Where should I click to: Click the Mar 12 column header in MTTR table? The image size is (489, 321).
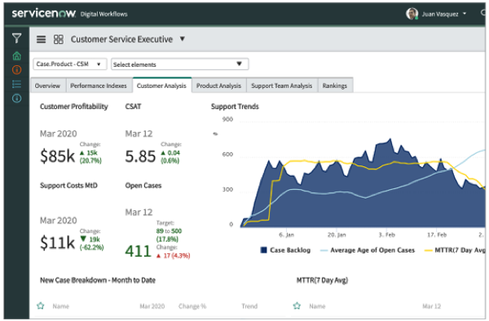pyautogui.click(x=432, y=306)
